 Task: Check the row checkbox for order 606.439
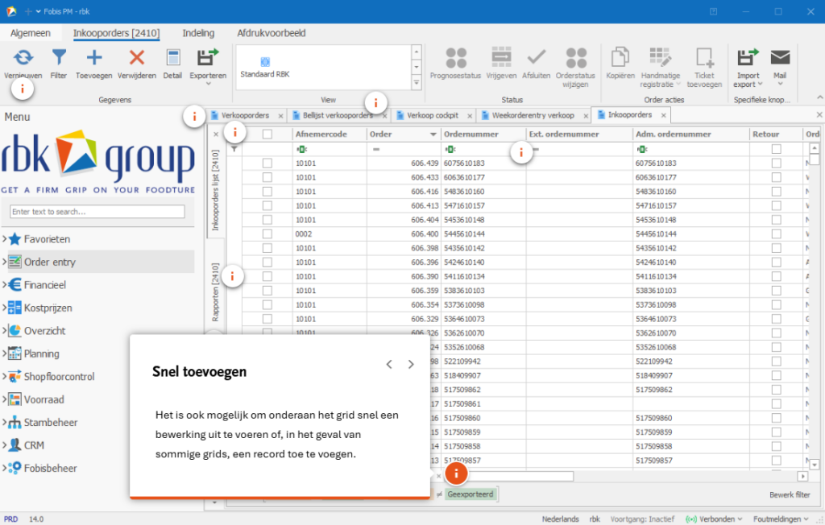(267, 163)
